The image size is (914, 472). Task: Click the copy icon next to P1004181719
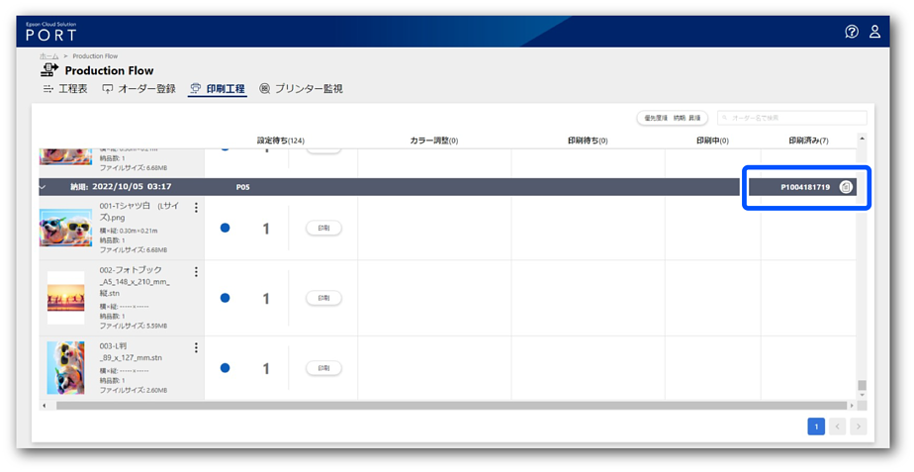[x=846, y=187]
